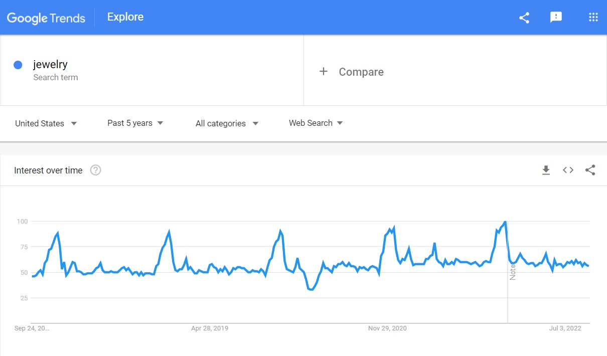This screenshot has height=356, width=607.
Task: Go to the Explore page
Action: 125,17
